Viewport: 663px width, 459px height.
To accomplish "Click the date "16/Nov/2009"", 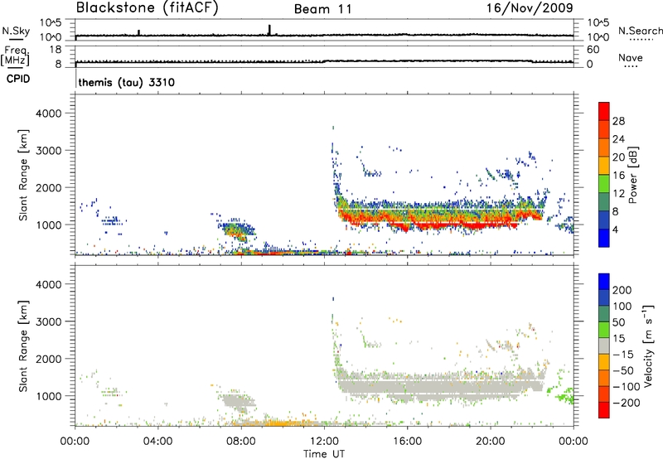I will click(530, 8).
